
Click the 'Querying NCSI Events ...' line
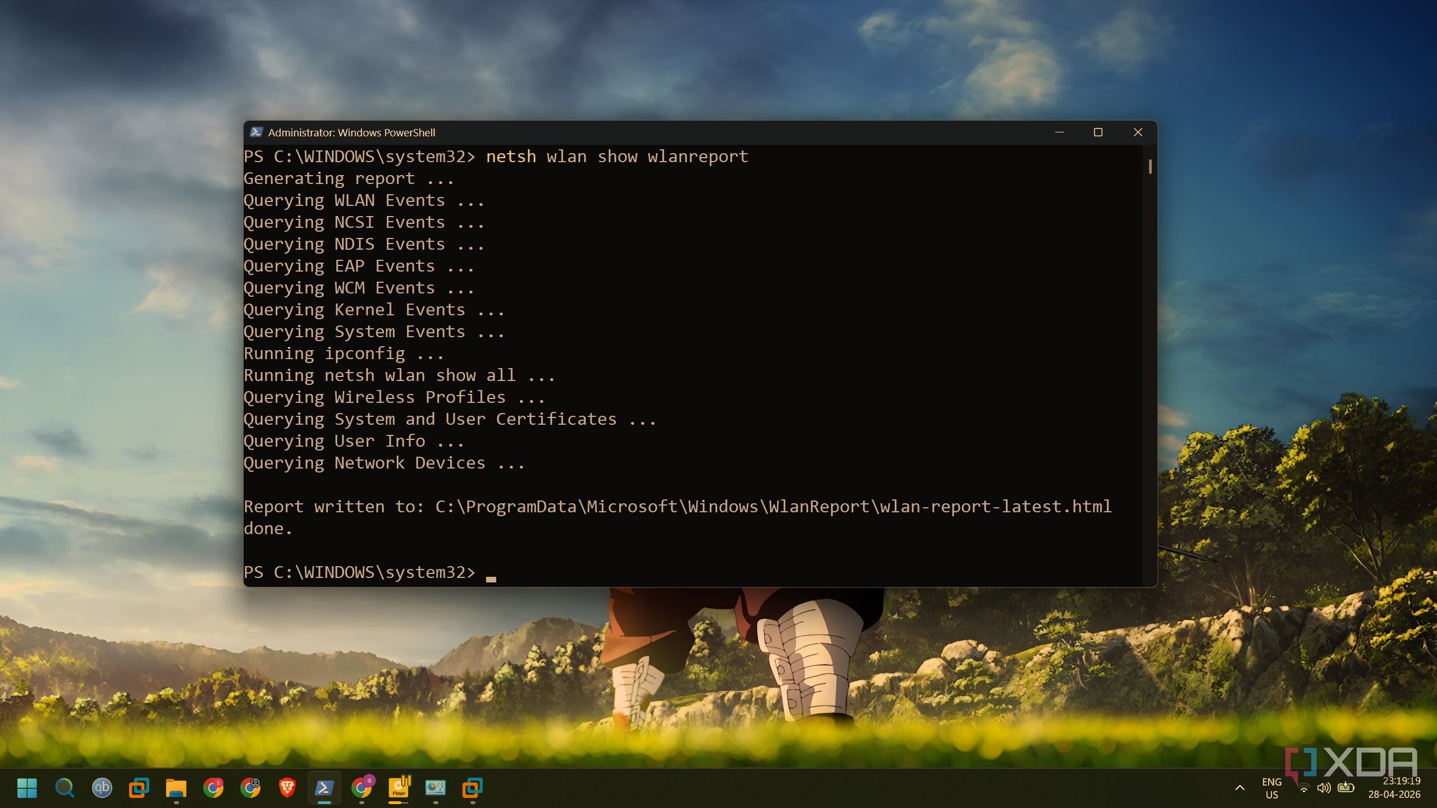[x=364, y=222]
